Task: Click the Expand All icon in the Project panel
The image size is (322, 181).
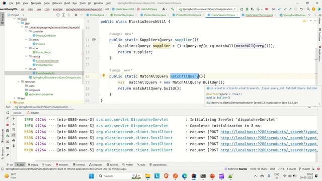Action: tap(63, 15)
